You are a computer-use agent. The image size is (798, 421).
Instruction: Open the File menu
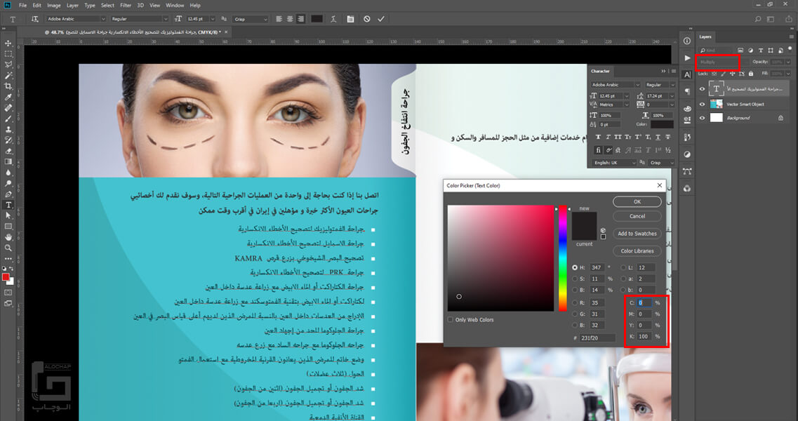click(22, 5)
